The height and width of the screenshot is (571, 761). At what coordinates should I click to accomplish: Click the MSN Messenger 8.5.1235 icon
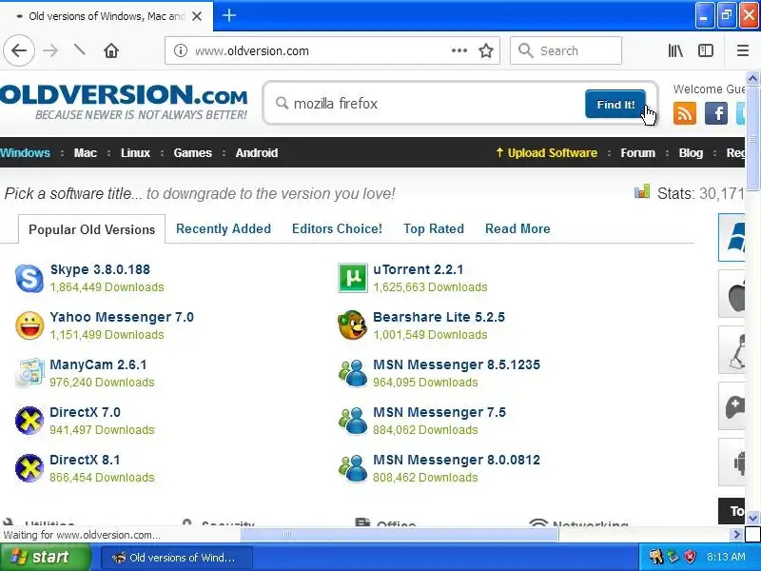coord(353,373)
